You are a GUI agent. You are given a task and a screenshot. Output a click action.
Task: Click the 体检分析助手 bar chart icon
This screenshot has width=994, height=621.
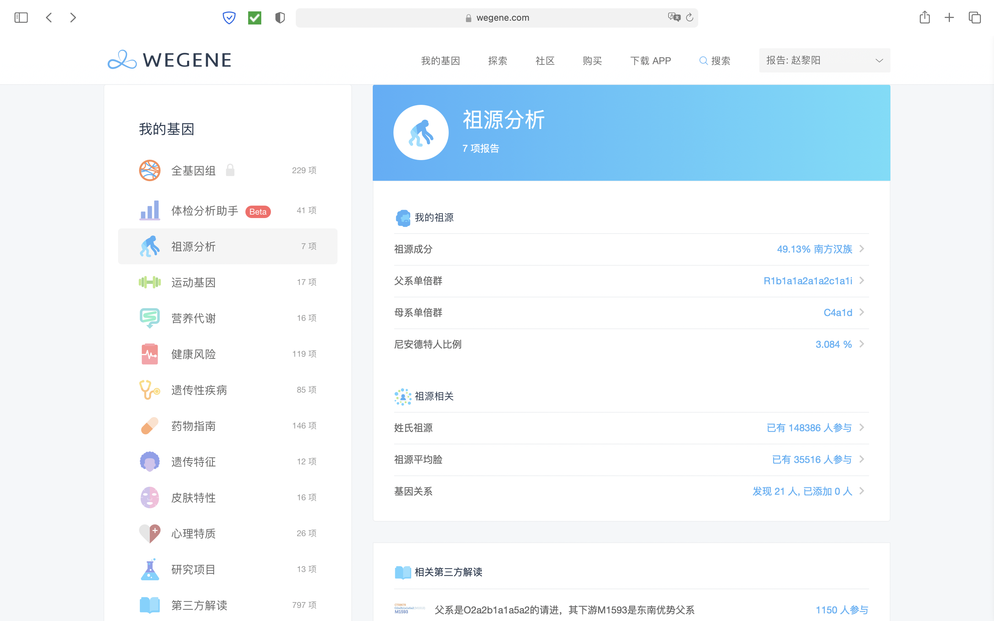[149, 210]
